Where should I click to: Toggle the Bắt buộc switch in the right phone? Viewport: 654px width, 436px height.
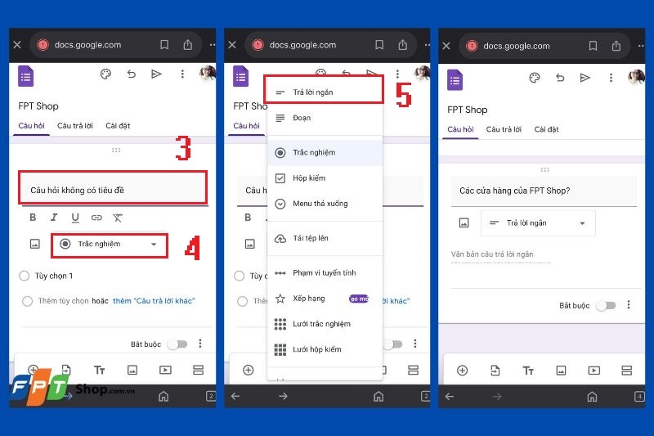click(x=606, y=306)
